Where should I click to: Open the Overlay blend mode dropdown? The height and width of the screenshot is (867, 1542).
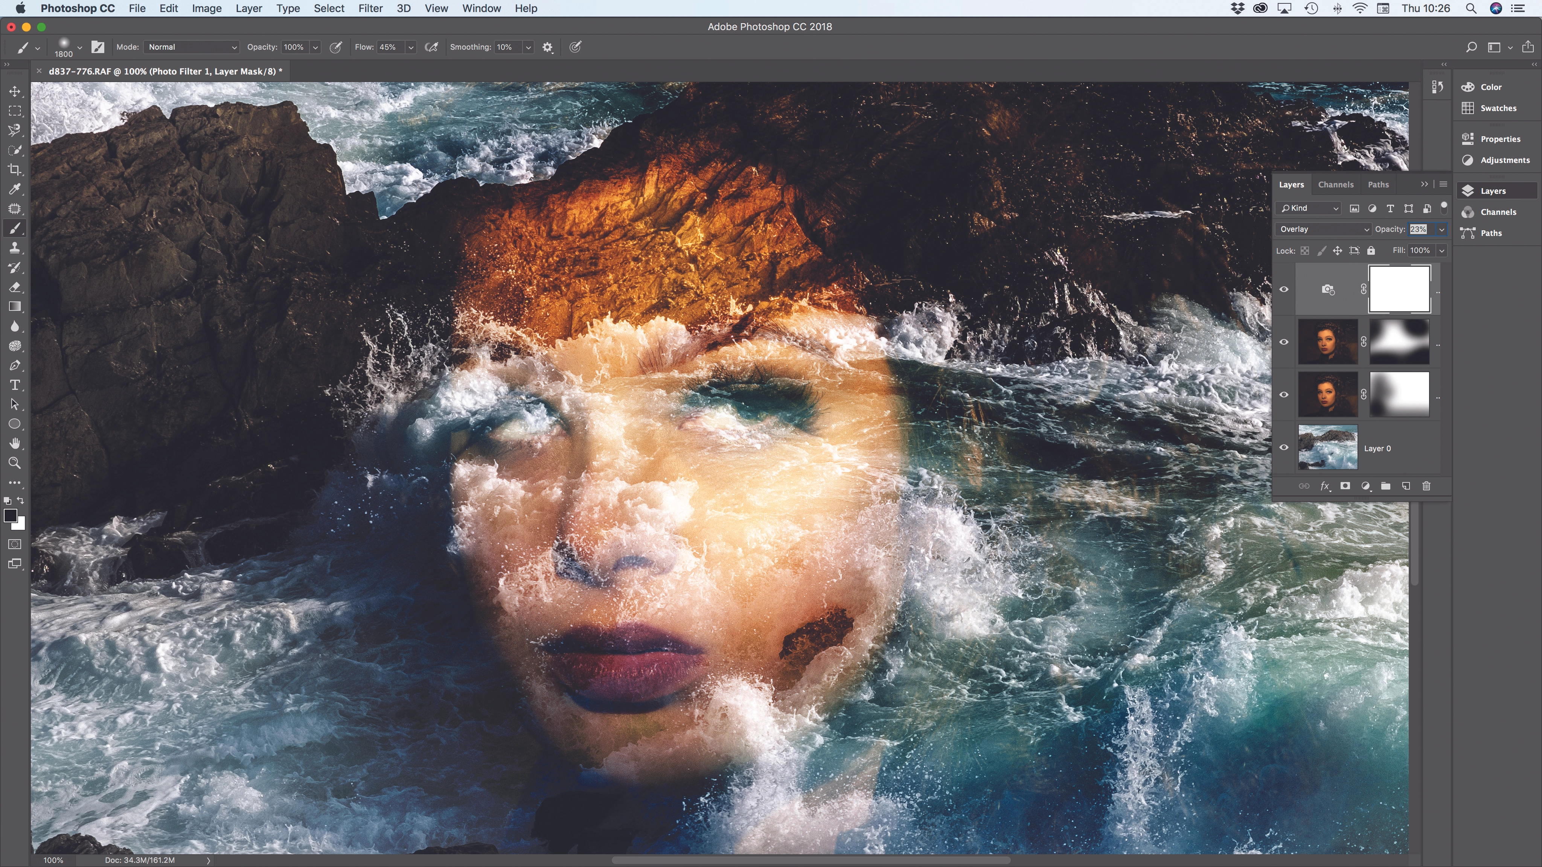pyautogui.click(x=1323, y=229)
